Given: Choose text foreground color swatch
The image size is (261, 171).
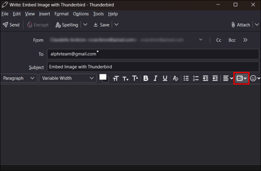Looking at the screenshot, I should click(103, 77).
